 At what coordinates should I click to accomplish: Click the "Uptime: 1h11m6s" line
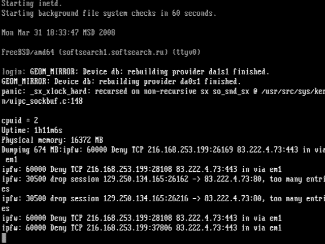[32, 130]
